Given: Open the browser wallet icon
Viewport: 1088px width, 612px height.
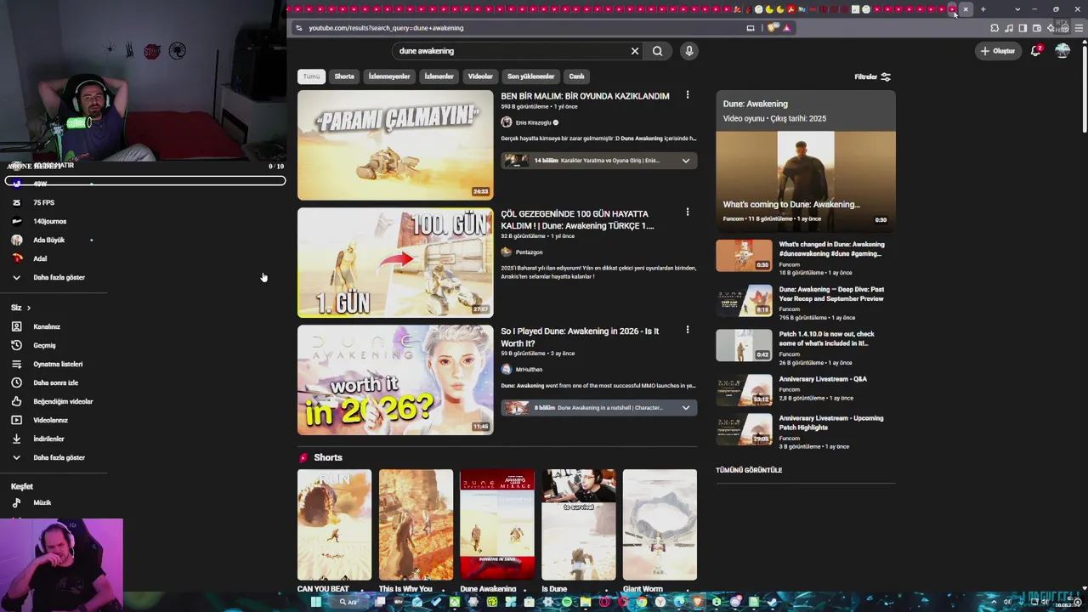Looking at the screenshot, I should [1037, 28].
